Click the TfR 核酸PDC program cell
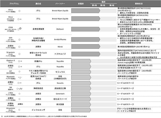Image resolution: width=161 pixels, height=118 pixels. 11,88
